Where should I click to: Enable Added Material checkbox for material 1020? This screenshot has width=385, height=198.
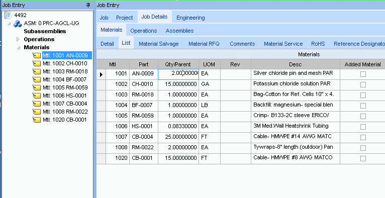tap(363, 158)
